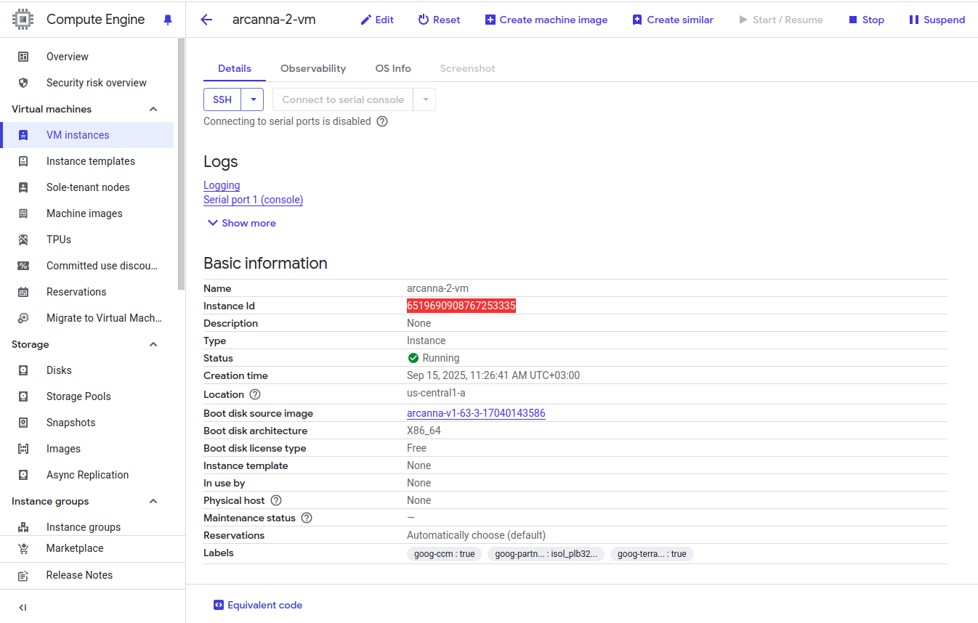Screen dimensions: 978x623
Task: Open Serial port 1 (console) link
Action: (x=253, y=200)
